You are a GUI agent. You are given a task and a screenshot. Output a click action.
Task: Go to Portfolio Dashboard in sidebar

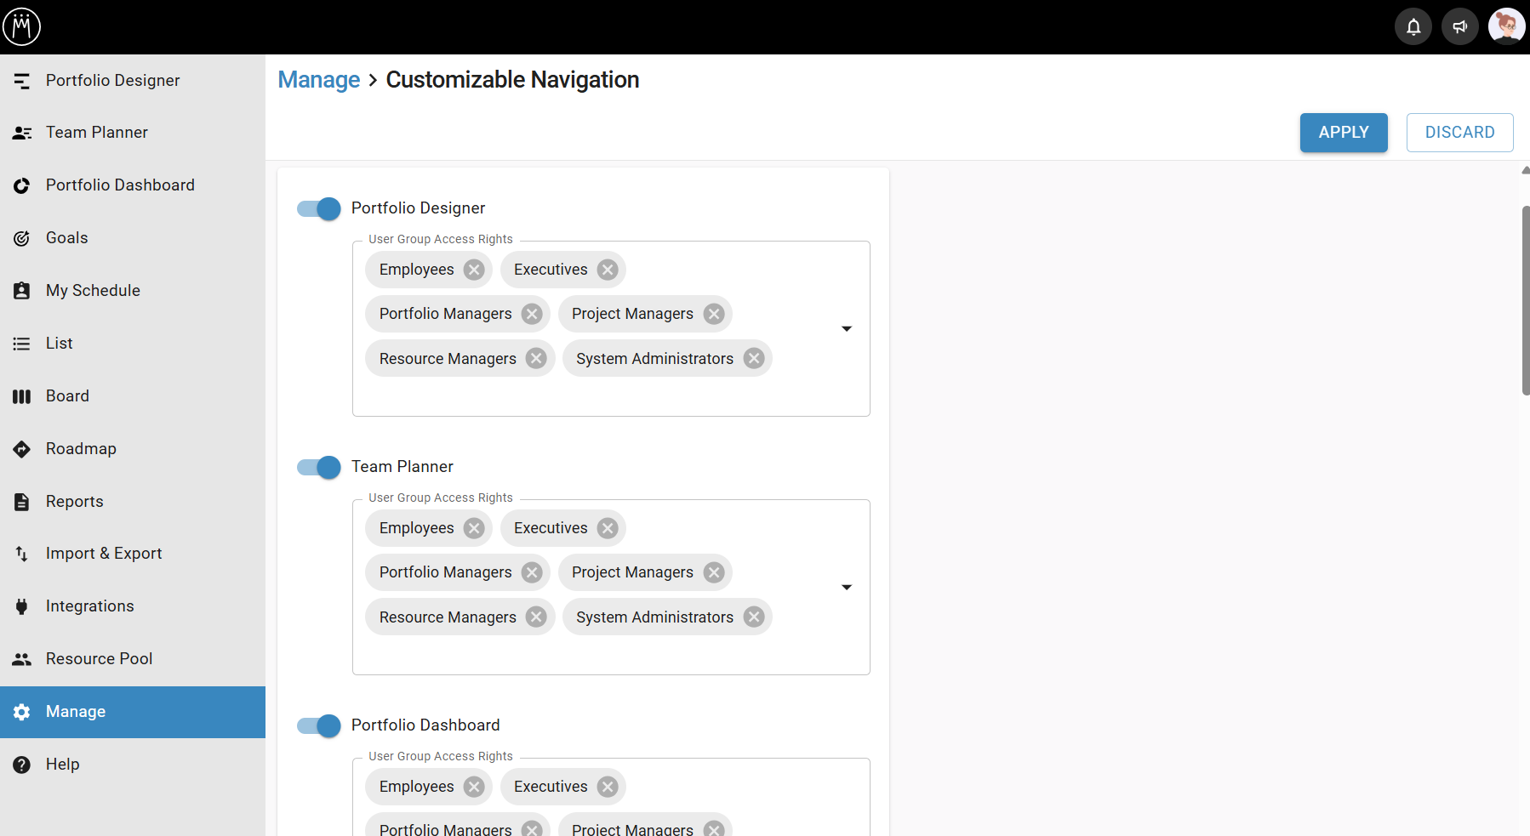[133, 185]
